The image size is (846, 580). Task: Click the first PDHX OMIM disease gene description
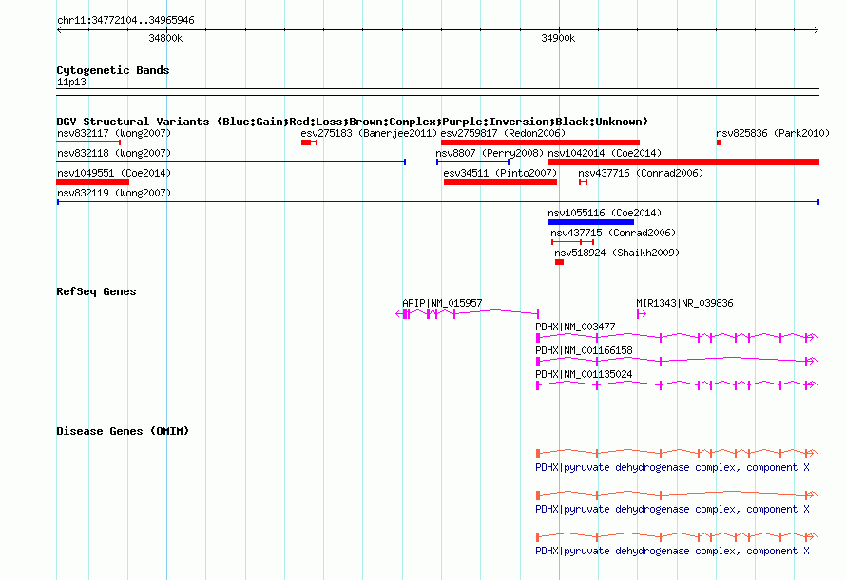tap(672, 467)
